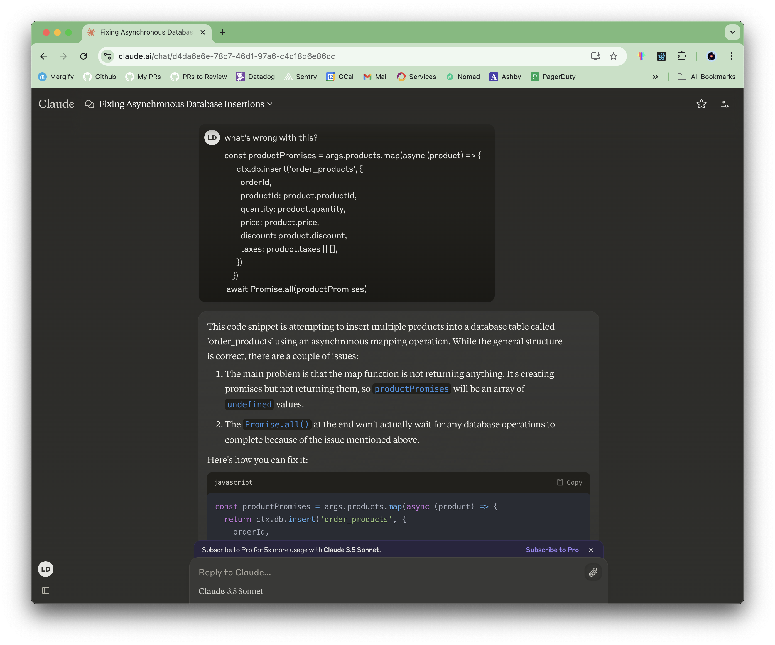Show more bookmarks with double chevron
This screenshot has height=645, width=775.
point(655,77)
